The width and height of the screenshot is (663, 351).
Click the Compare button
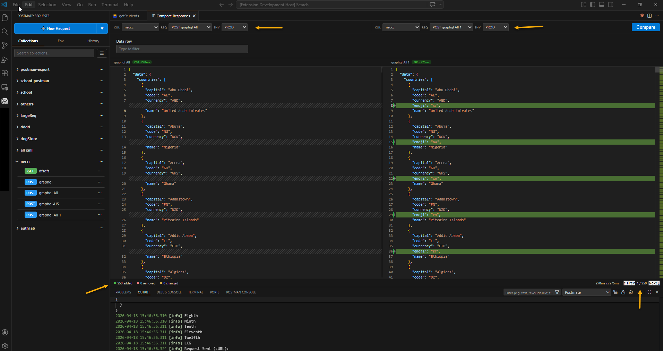pyautogui.click(x=645, y=27)
